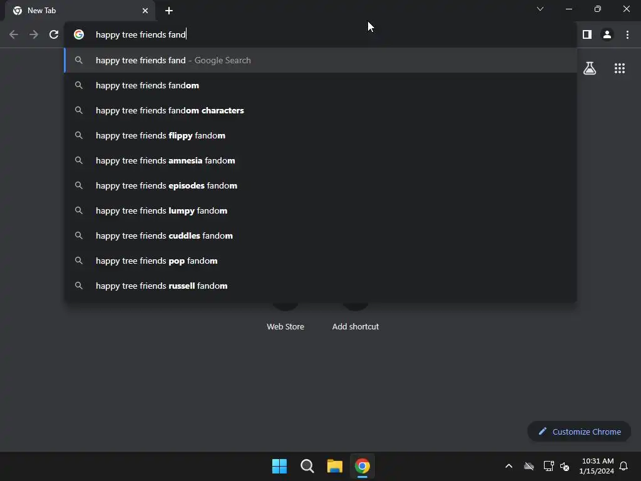
Task: Pick the 'episodes fandom' suggestion
Action: 321,185
